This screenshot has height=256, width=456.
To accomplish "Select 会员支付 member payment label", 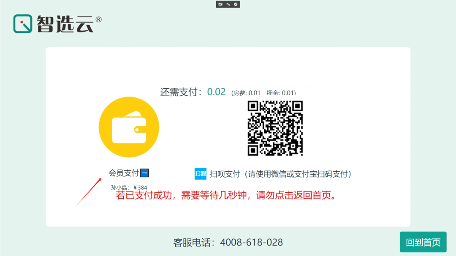I will tap(124, 173).
